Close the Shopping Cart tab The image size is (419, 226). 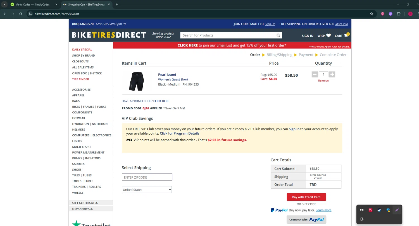tap(109, 4)
